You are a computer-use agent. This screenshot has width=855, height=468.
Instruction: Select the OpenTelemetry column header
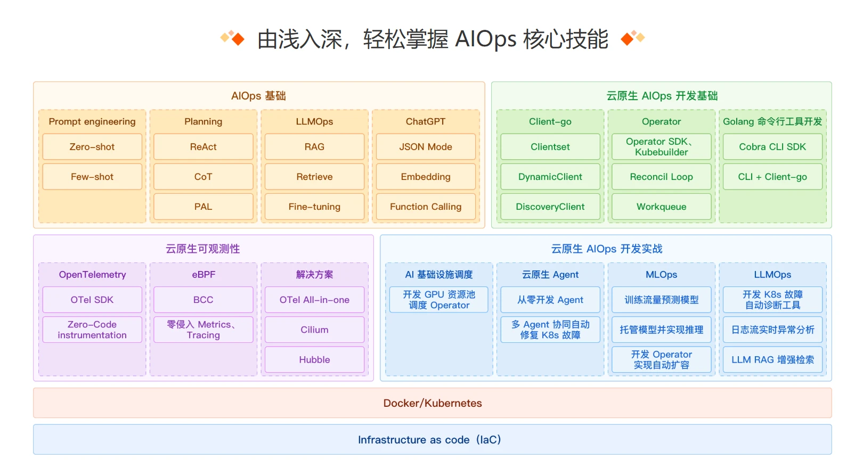[92, 274]
